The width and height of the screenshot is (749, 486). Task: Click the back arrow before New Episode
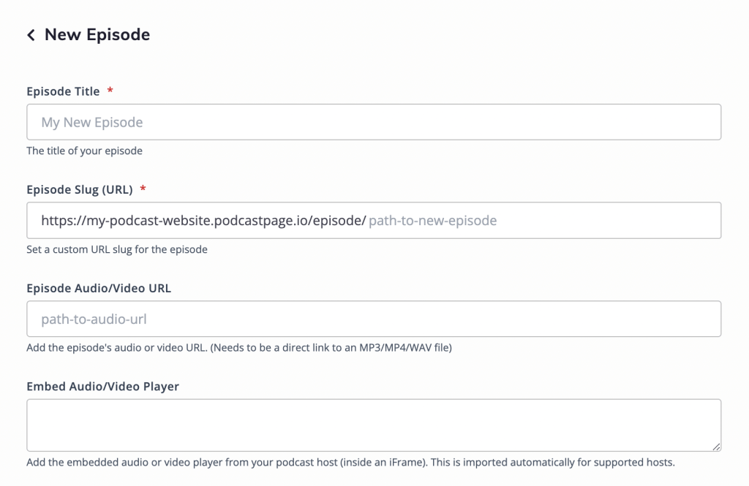click(x=30, y=34)
